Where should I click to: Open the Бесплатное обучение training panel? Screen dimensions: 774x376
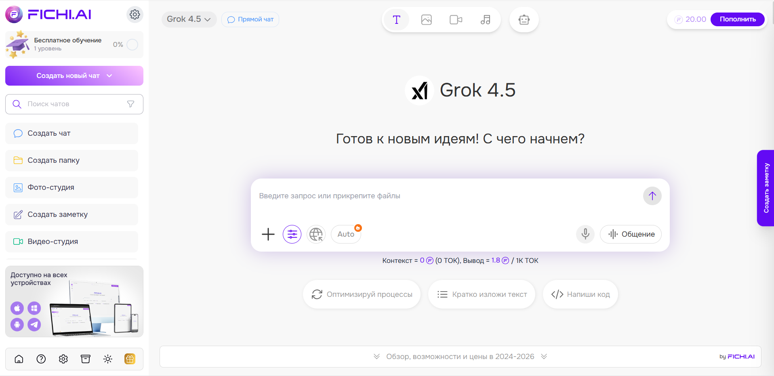click(x=74, y=44)
